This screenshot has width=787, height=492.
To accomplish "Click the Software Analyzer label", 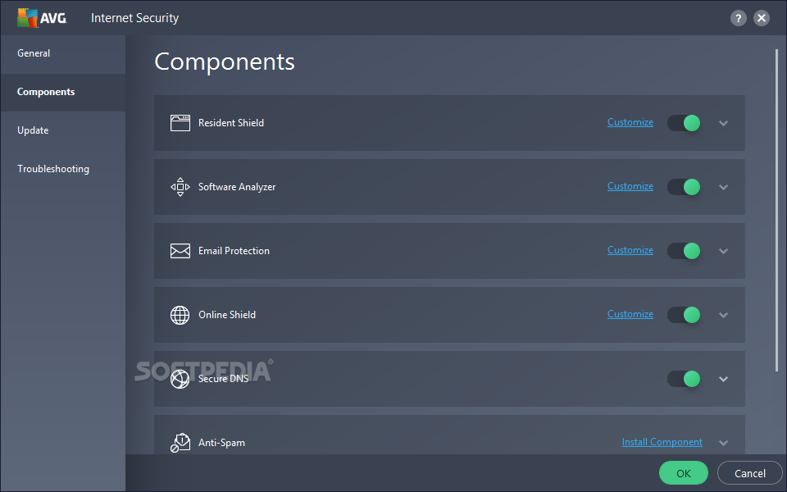I will pyautogui.click(x=237, y=187).
